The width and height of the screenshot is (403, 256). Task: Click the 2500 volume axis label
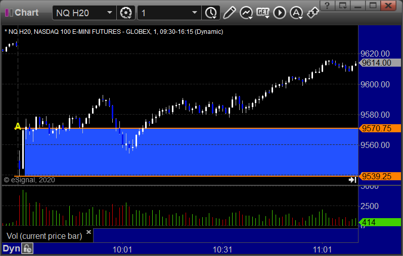(x=370, y=206)
